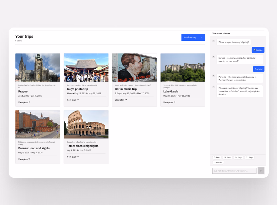View plan for the Prague trip
This screenshot has width=277, height=205.
tap(24, 102)
